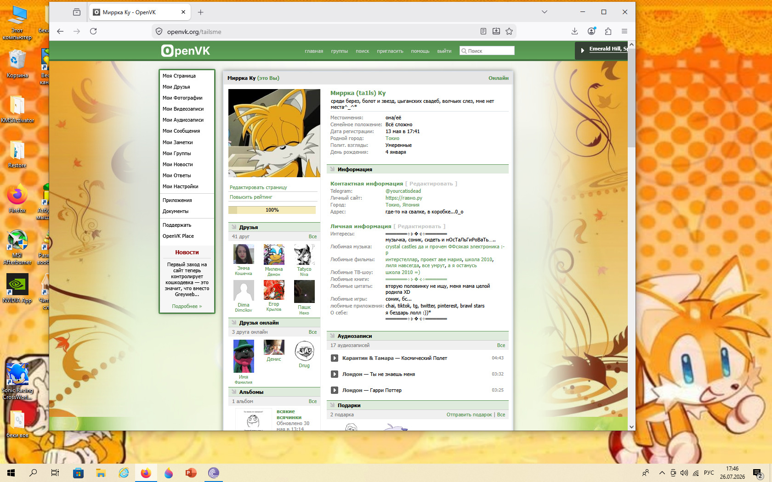772x482 pixels.
Task: Bookmark this page with the star icon
Action: (x=509, y=31)
